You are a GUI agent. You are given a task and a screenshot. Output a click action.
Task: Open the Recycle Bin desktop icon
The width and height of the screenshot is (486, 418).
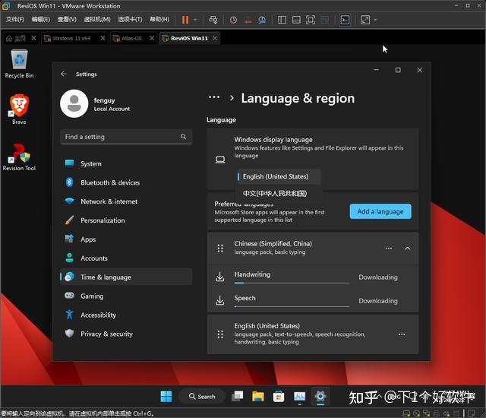[19, 64]
